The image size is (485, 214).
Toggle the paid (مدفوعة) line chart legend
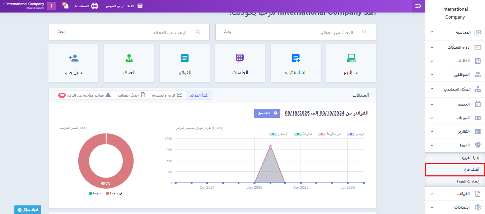pos(303,134)
